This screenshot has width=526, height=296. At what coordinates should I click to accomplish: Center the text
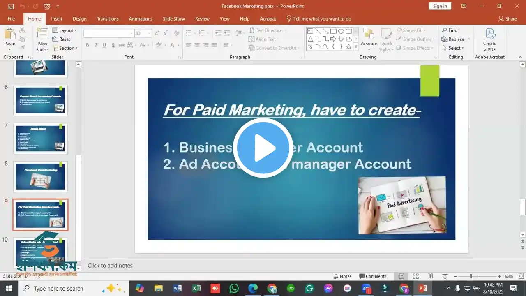pyautogui.click(x=197, y=45)
